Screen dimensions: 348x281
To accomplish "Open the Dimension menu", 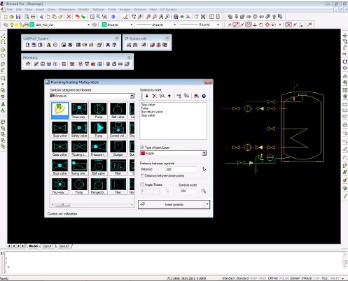I will tap(67, 9).
